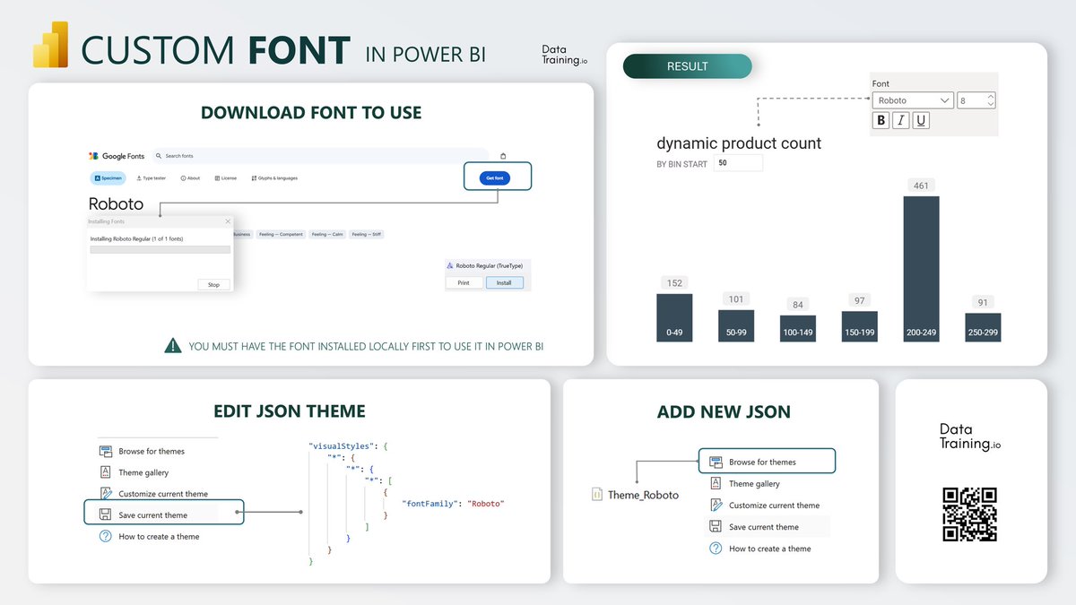Click Browse for themes icon in Edit JSON panel
The width and height of the screenshot is (1076, 605).
105,451
